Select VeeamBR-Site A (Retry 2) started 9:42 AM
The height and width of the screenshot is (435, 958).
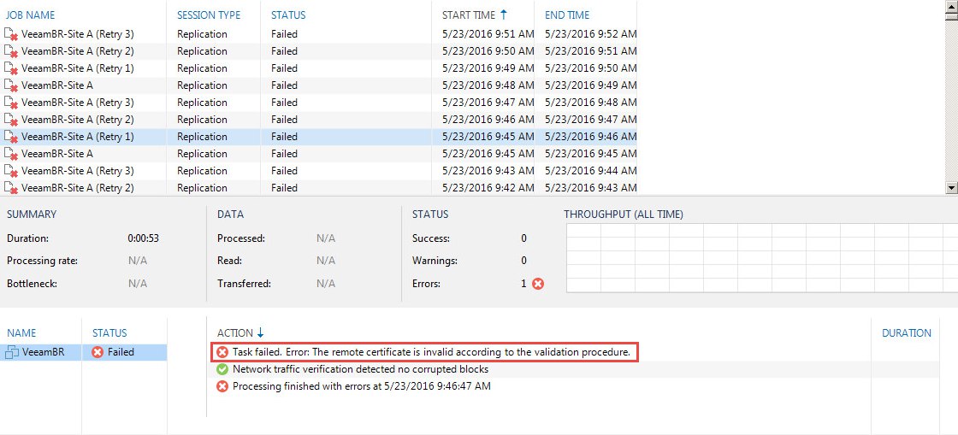(78, 188)
